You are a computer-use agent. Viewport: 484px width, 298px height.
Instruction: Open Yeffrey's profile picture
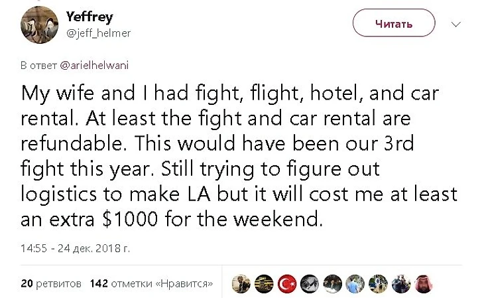click(x=39, y=25)
